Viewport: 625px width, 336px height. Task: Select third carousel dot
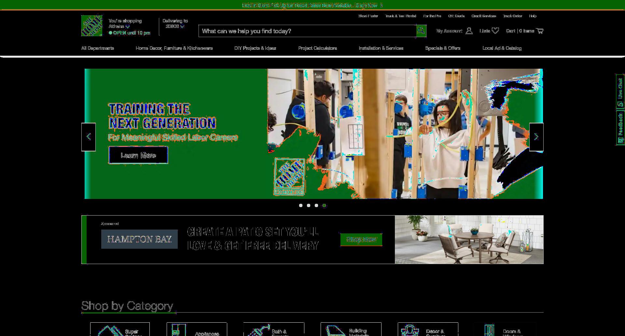(x=316, y=205)
